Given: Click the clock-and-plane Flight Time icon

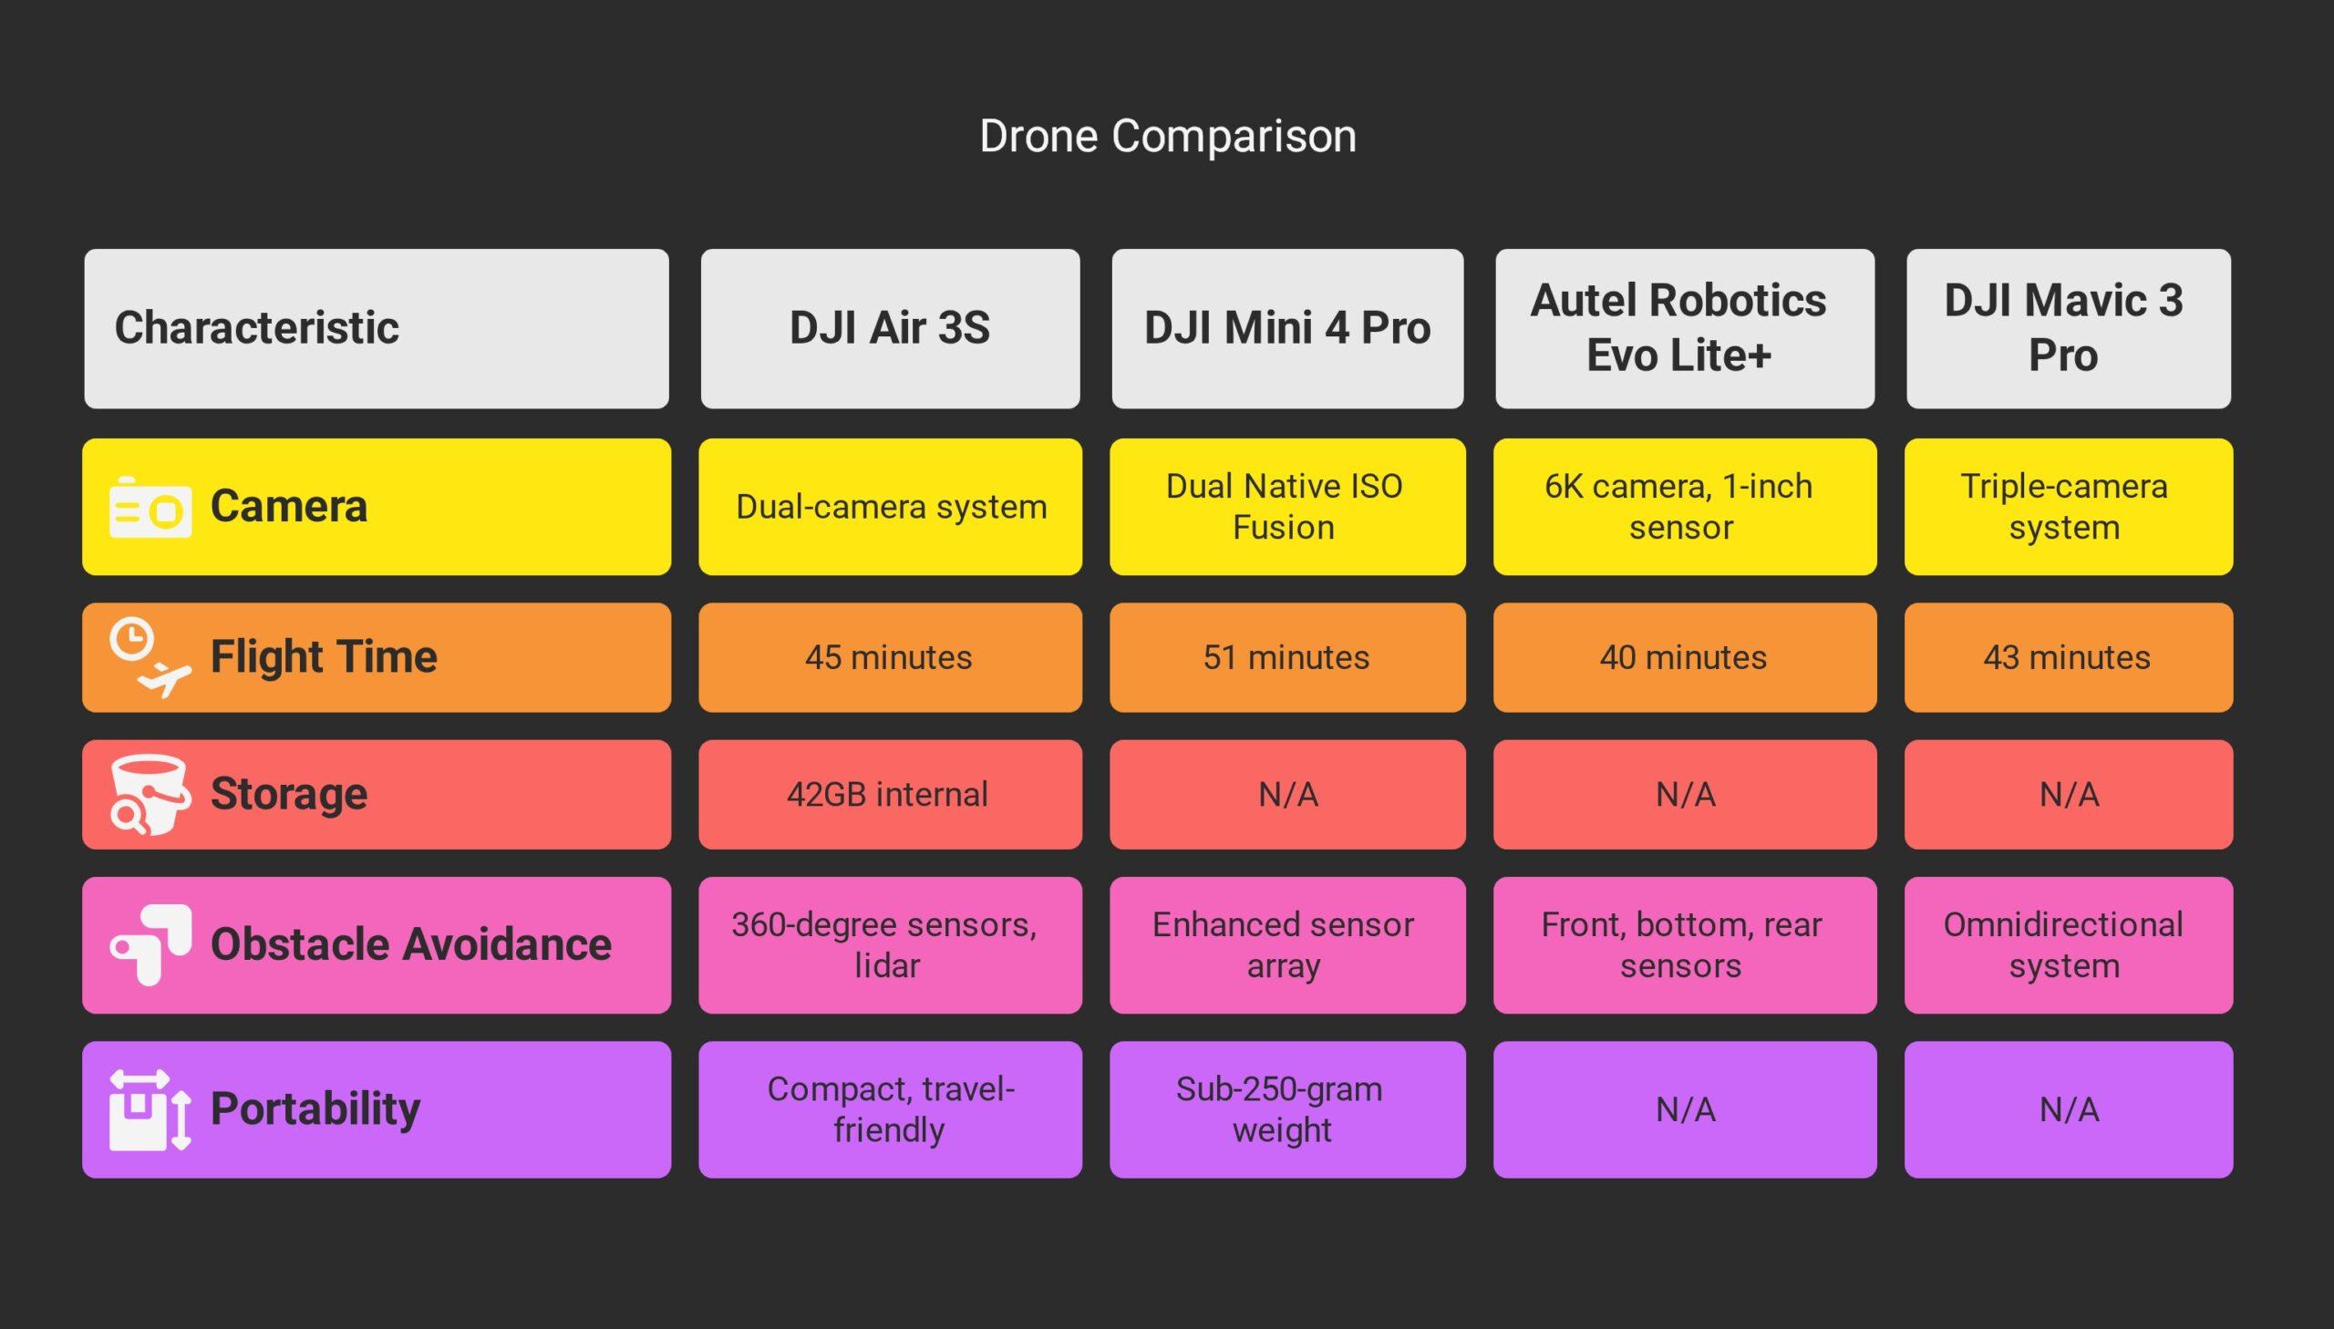Looking at the screenshot, I should coord(150,657).
